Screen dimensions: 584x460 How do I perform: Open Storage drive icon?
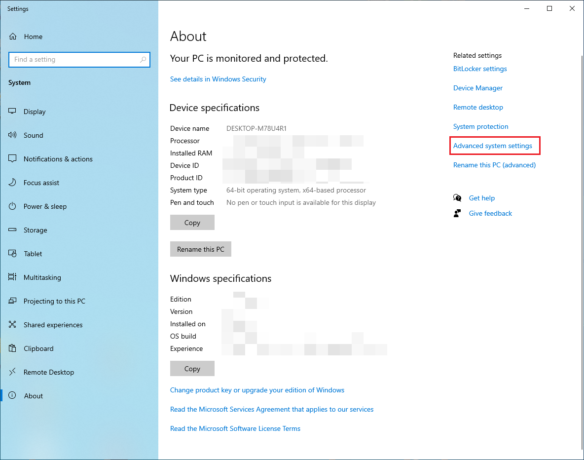coord(13,230)
